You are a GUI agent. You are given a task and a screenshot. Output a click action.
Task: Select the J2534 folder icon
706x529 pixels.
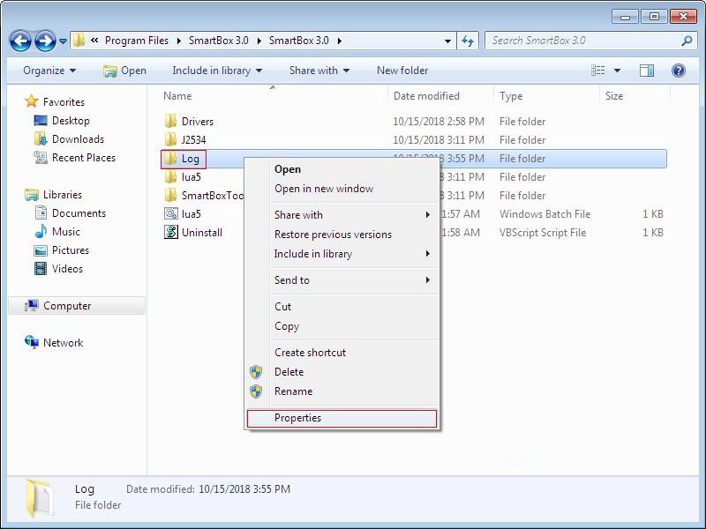170,139
